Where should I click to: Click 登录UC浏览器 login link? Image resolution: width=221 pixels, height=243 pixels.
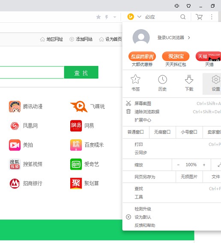pyautogui.click(x=170, y=38)
